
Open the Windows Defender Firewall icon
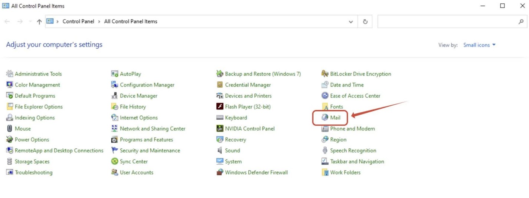[x=220, y=172]
